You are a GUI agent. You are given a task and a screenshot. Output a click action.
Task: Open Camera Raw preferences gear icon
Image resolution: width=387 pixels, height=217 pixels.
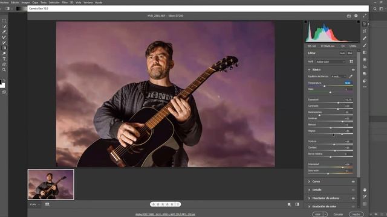(x=356, y=16)
